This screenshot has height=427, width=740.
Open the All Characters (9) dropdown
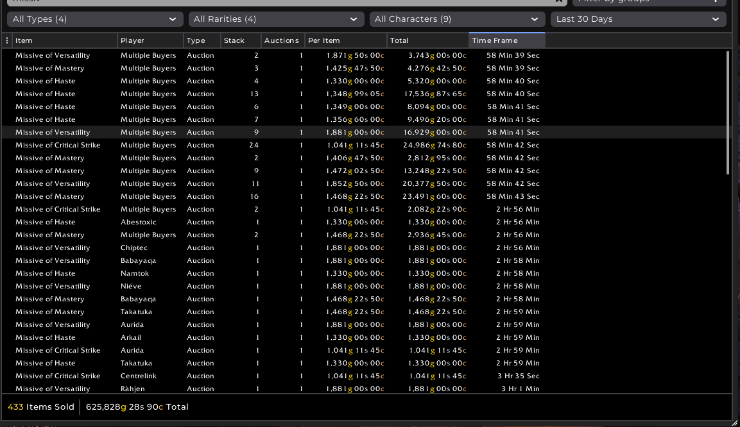pyautogui.click(x=457, y=19)
